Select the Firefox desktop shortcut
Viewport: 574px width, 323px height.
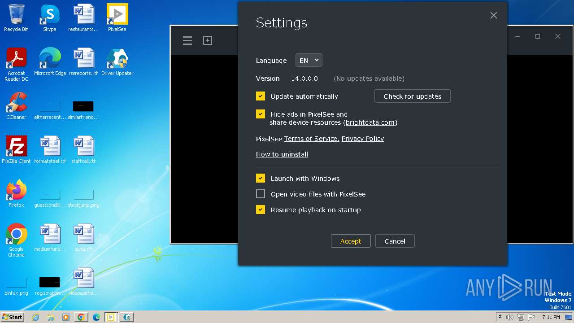16,194
